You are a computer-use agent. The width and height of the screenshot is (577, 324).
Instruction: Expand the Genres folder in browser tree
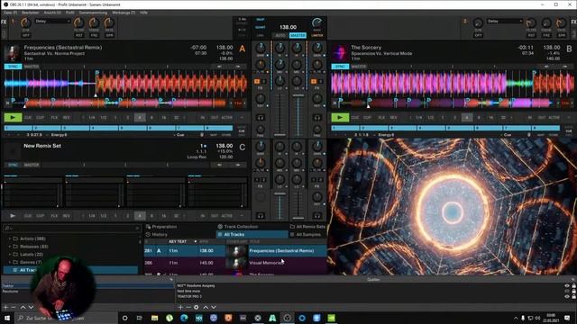pyautogui.click(x=10, y=262)
